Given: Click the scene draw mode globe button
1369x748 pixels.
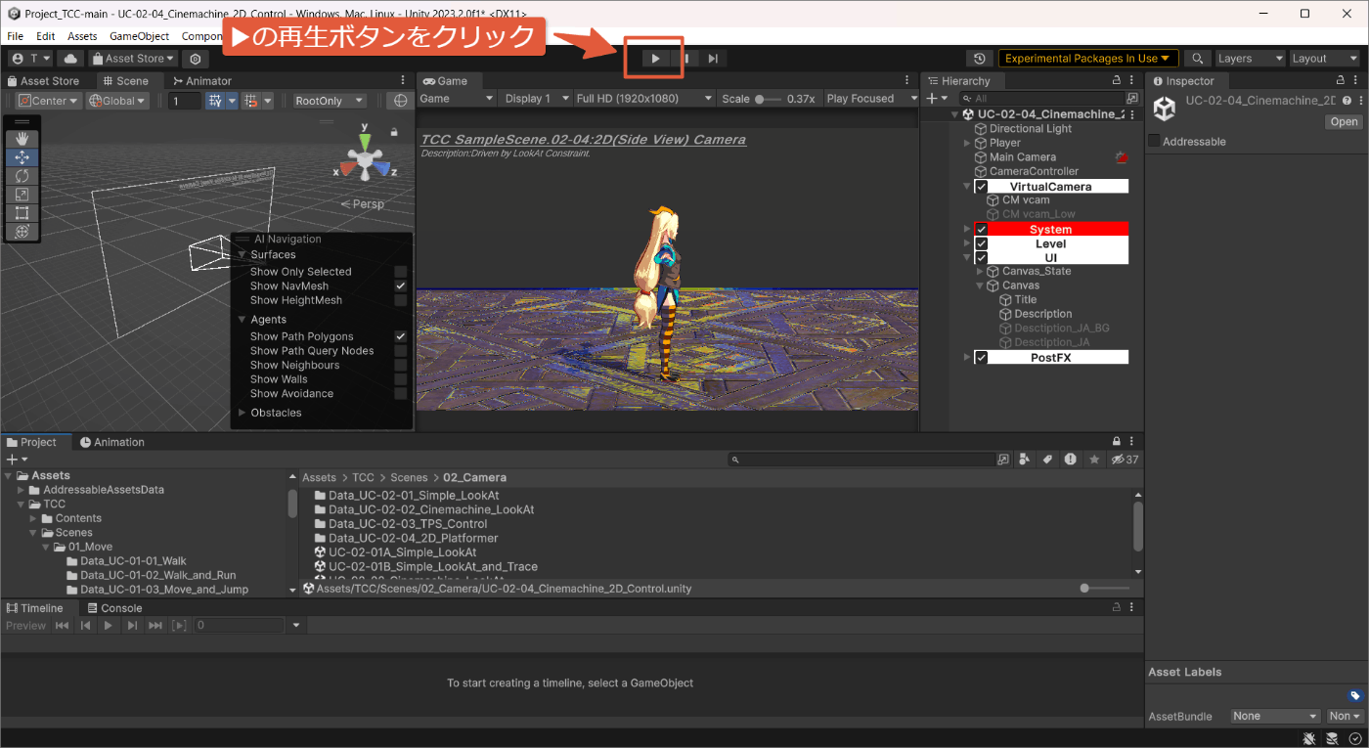Looking at the screenshot, I should pyautogui.click(x=398, y=101).
